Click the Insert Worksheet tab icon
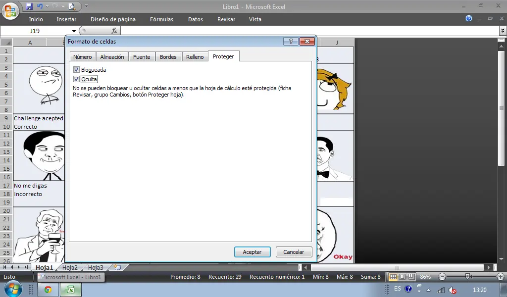The height and width of the screenshot is (297, 507). (117, 267)
